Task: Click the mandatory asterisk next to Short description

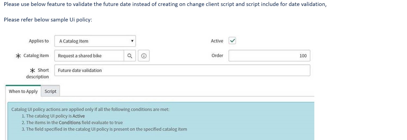Action: click(32, 70)
